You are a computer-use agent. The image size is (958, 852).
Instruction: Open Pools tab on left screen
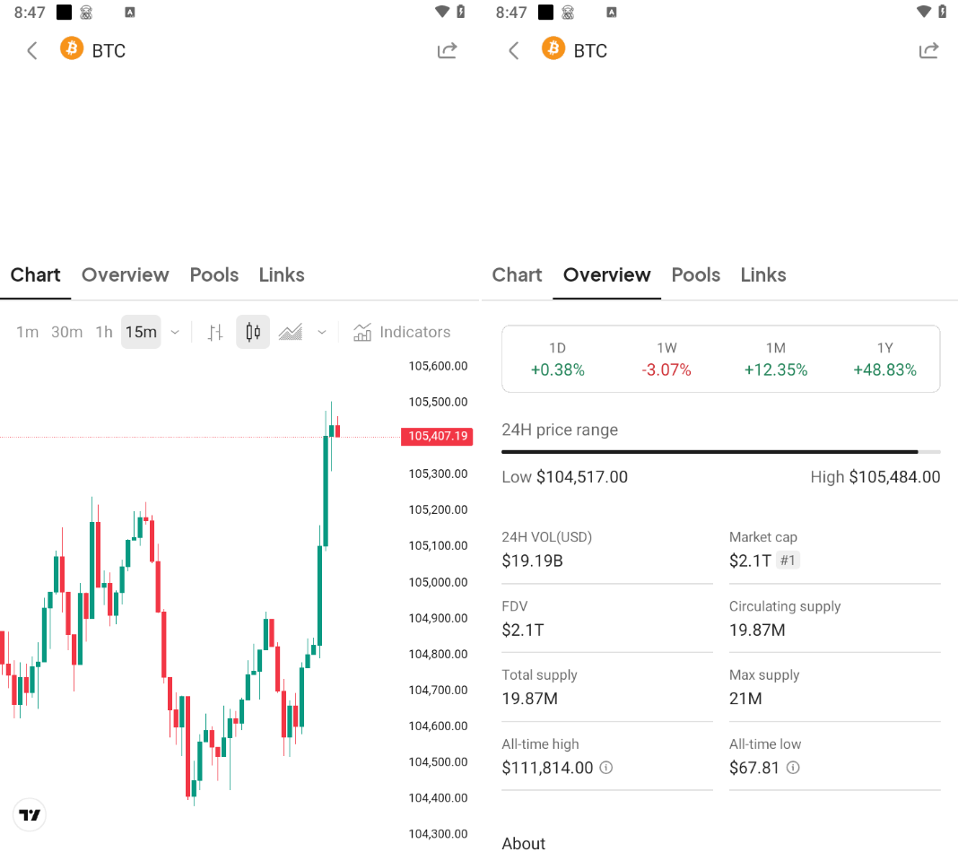pyautogui.click(x=213, y=274)
